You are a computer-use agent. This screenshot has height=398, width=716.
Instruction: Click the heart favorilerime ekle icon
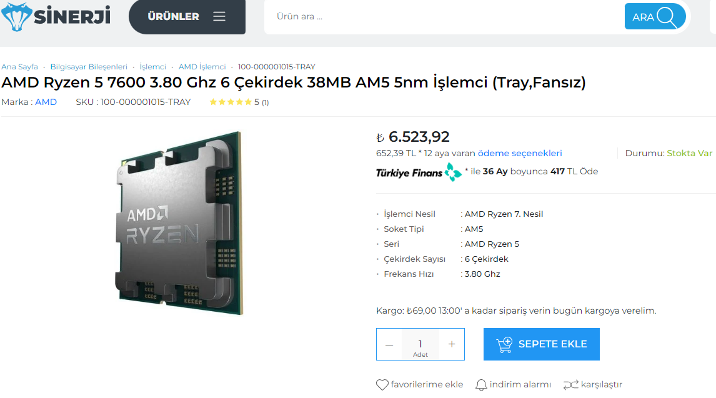pyautogui.click(x=382, y=385)
